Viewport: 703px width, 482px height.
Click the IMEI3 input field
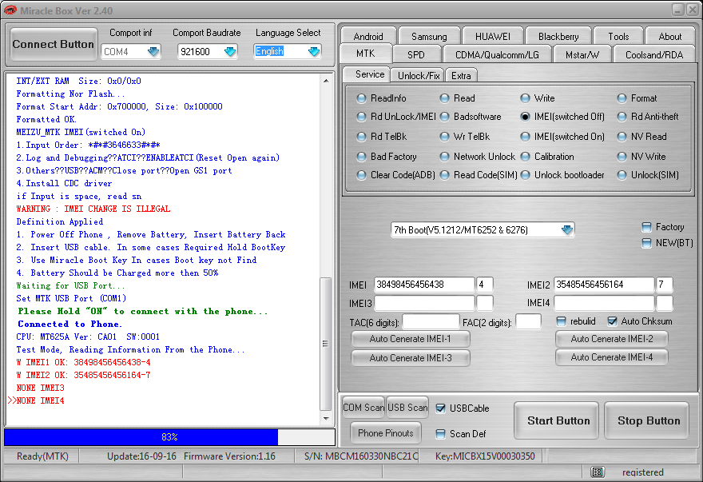point(424,304)
